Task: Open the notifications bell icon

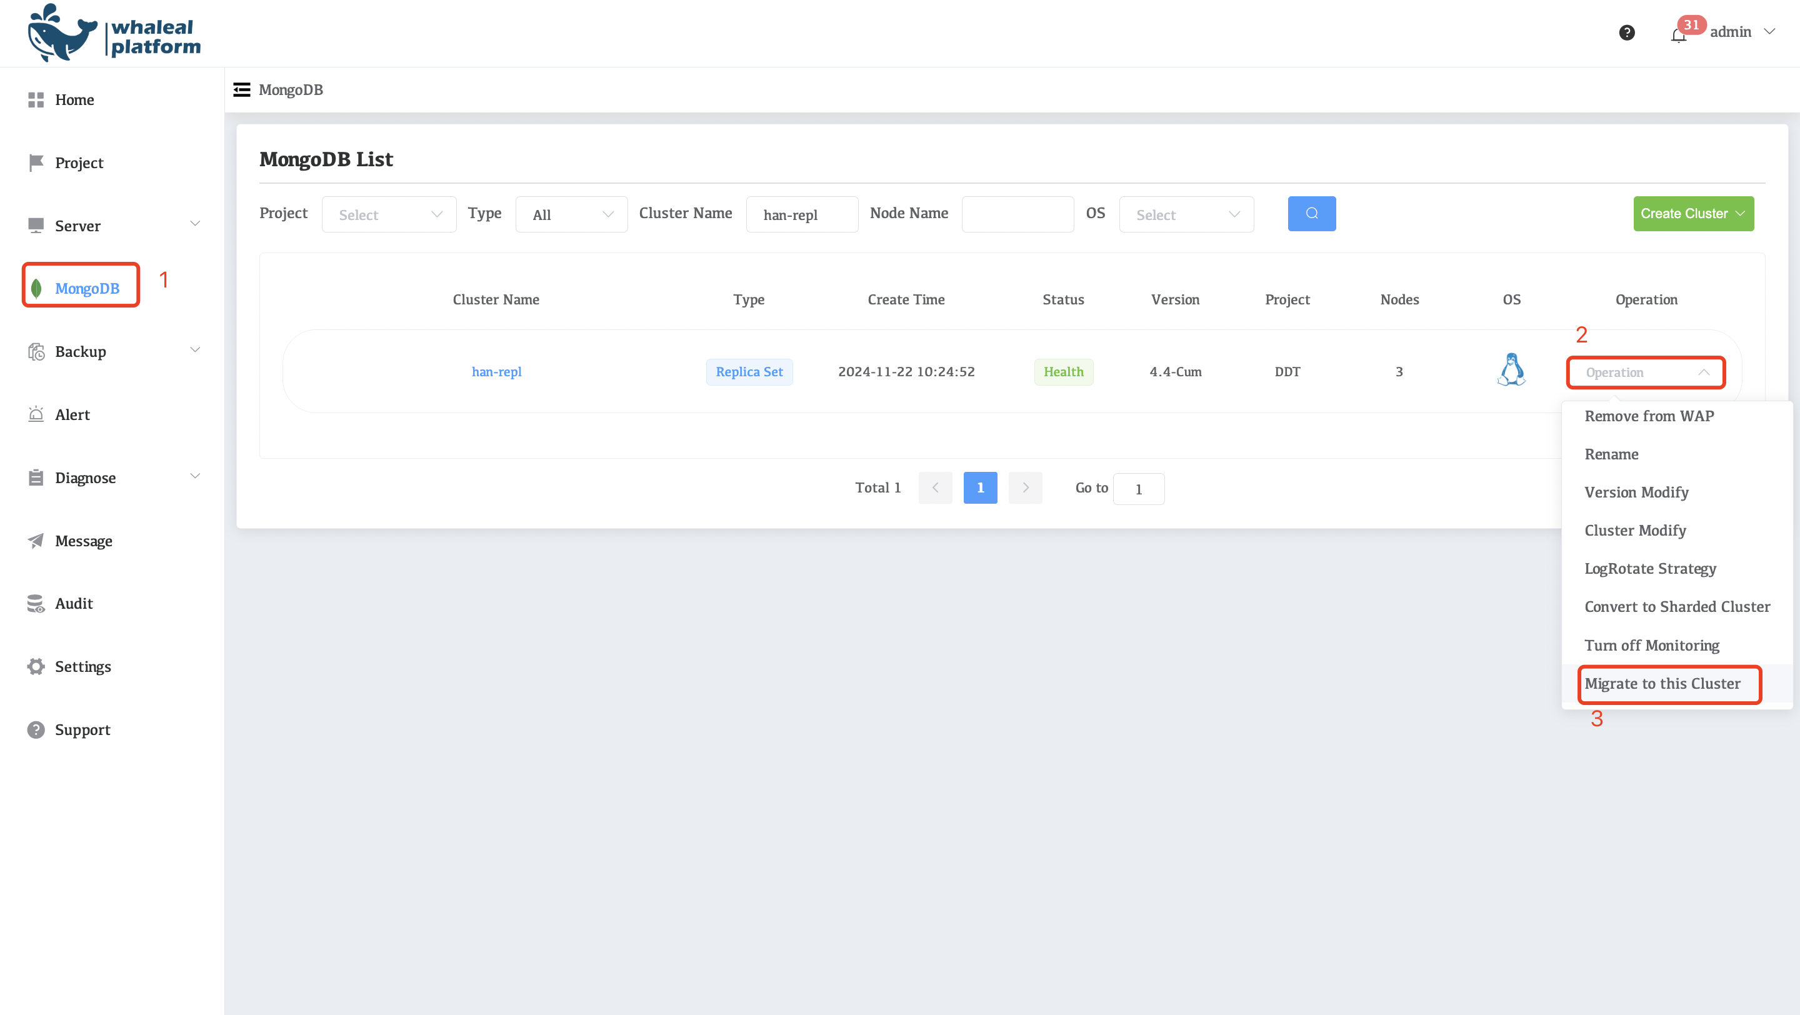Action: [1678, 35]
